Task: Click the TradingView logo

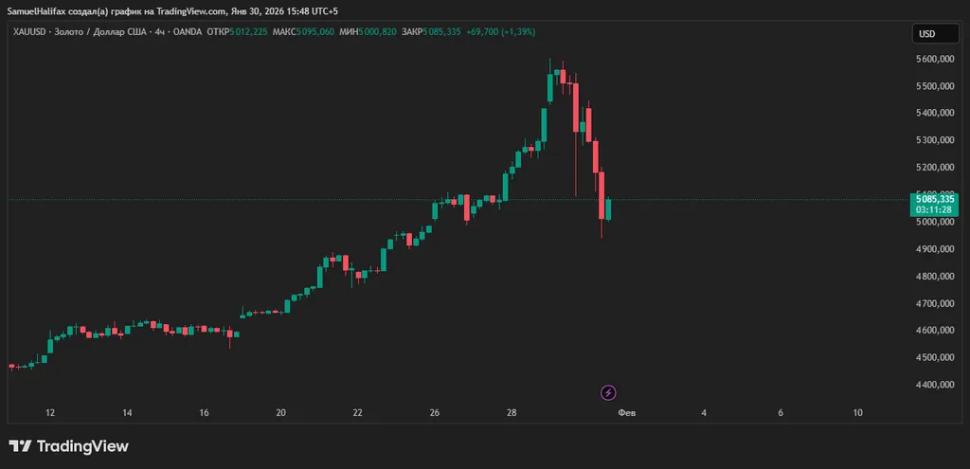Action: [x=68, y=446]
